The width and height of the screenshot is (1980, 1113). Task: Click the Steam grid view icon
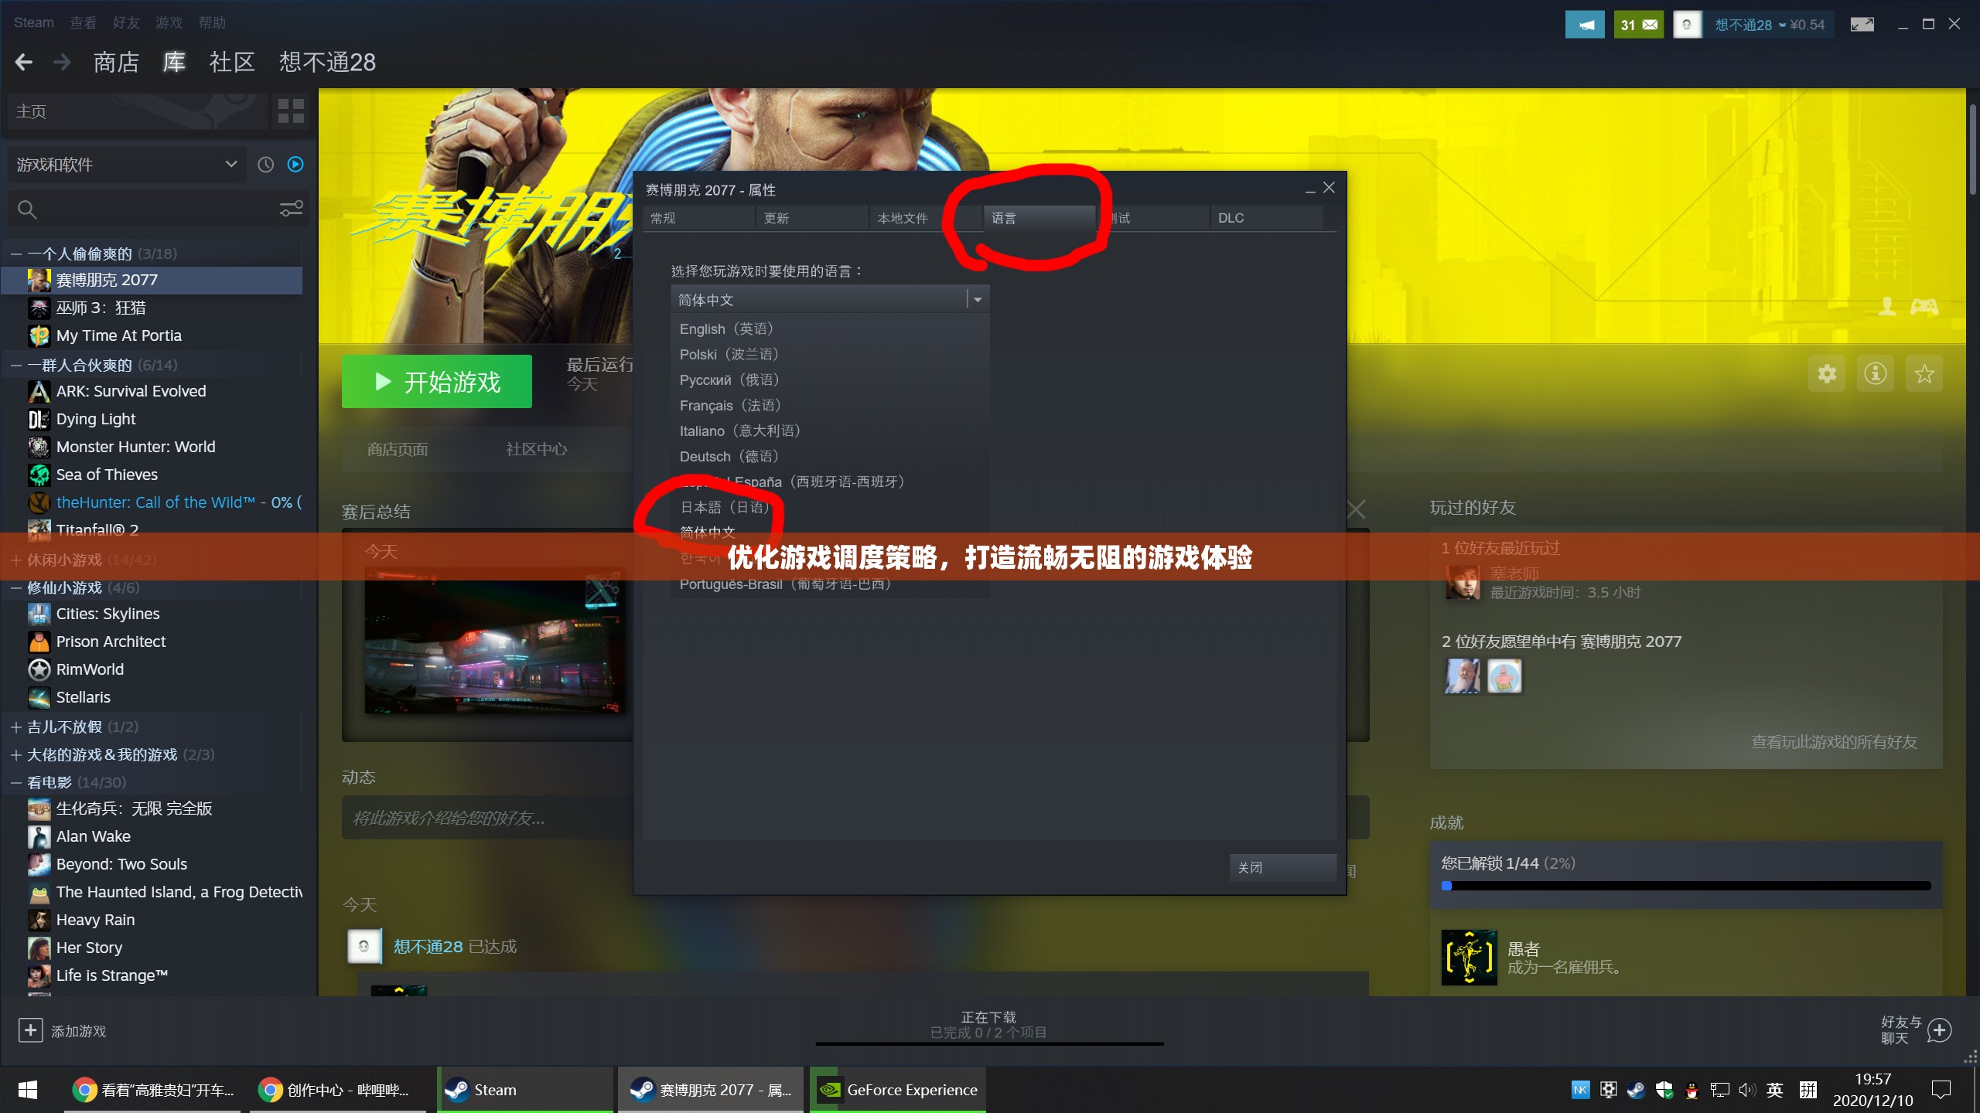291,111
